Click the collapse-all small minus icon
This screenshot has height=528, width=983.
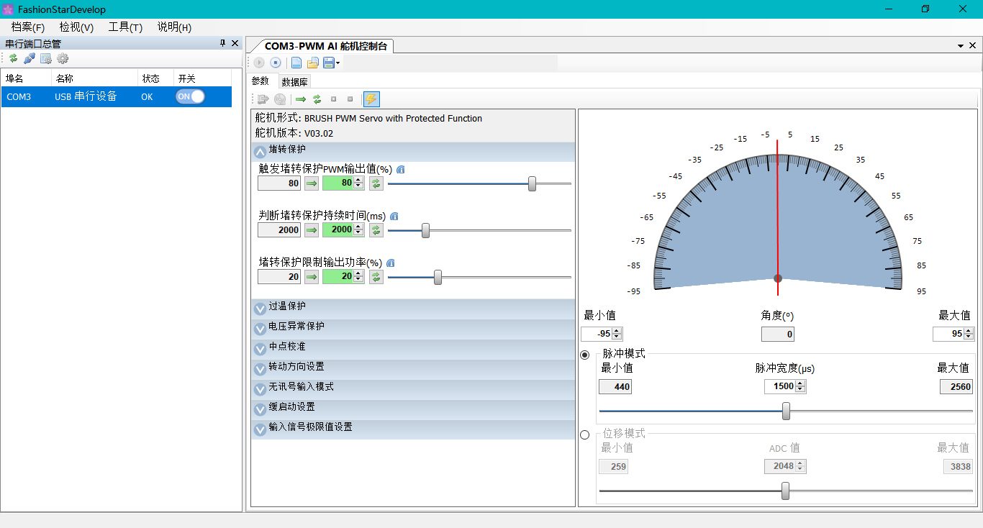(350, 99)
